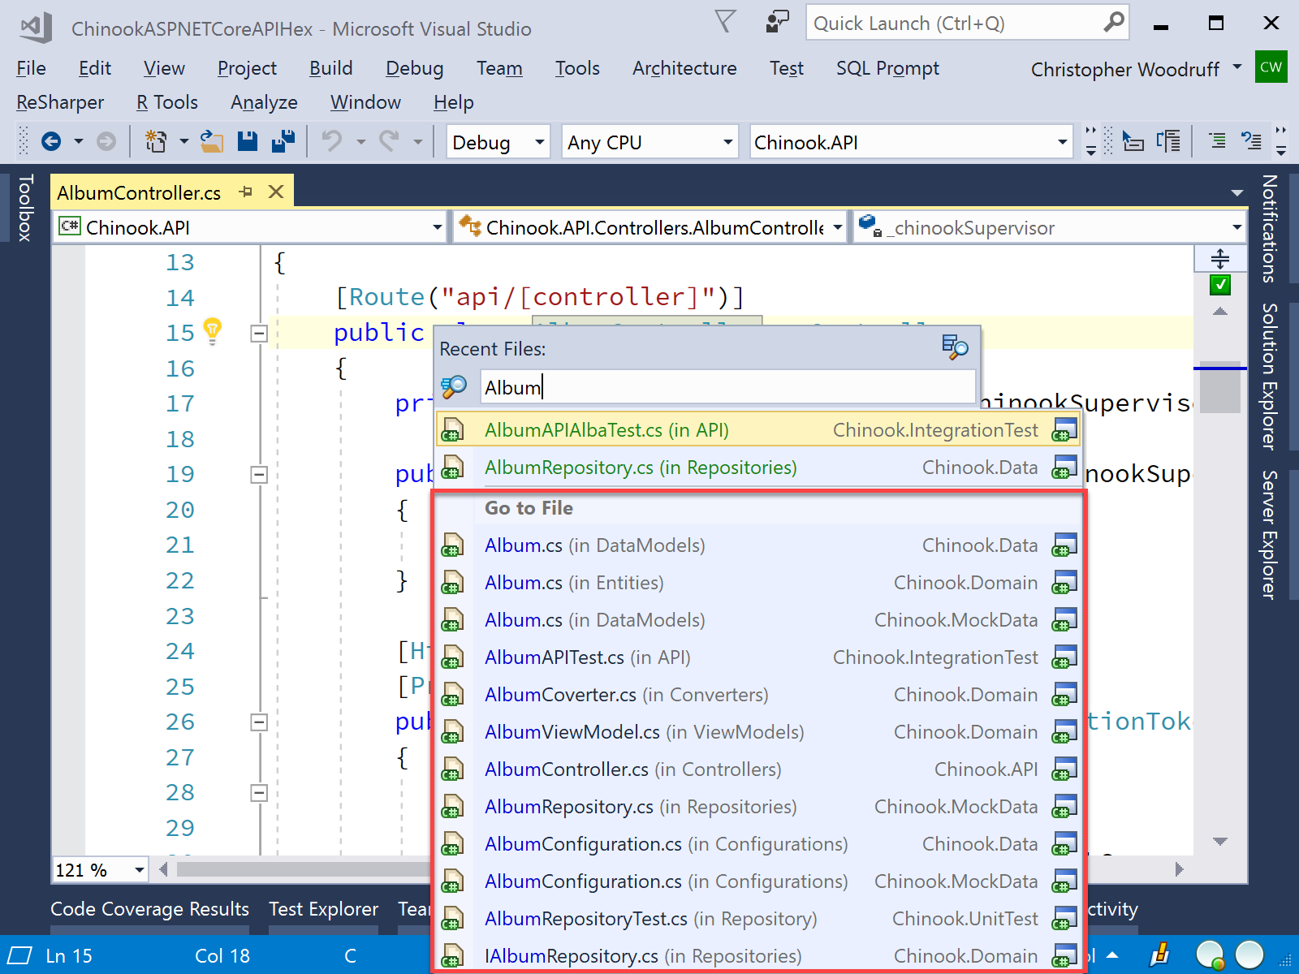Switch to Code Coverage Results tab
Screen dimensions: 1299x974
(149, 909)
